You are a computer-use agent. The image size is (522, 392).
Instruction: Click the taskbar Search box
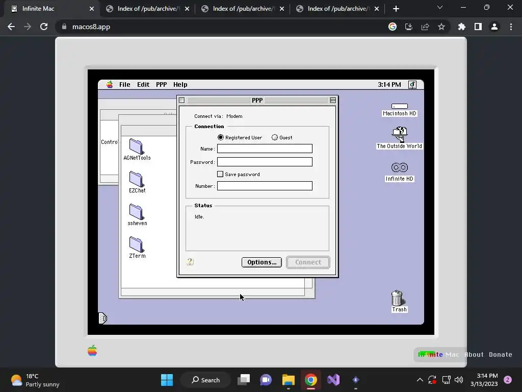pyautogui.click(x=206, y=380)
